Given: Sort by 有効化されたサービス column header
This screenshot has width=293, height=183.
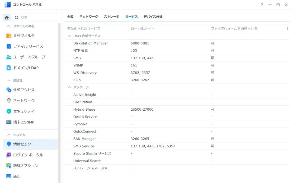Looking at the screenshot, I should click(x=97, y=28).
